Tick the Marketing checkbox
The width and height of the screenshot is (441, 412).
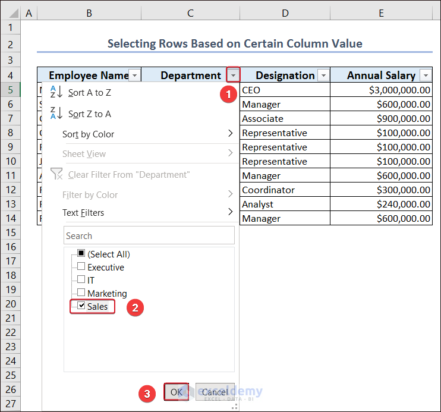(81, 293)
